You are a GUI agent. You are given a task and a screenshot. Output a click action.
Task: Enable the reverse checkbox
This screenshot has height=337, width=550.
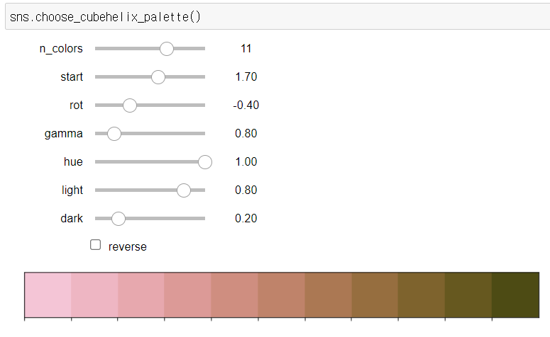pyautogui.click(x=95, y=245)
